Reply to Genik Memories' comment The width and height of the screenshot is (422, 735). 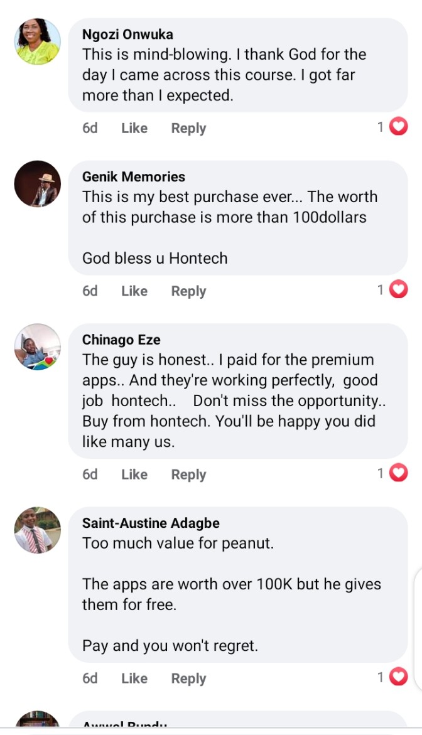click(x=188, y=291)
